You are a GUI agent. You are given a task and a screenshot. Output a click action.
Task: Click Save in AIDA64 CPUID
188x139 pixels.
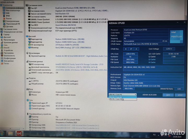click(x=168, y=95)
